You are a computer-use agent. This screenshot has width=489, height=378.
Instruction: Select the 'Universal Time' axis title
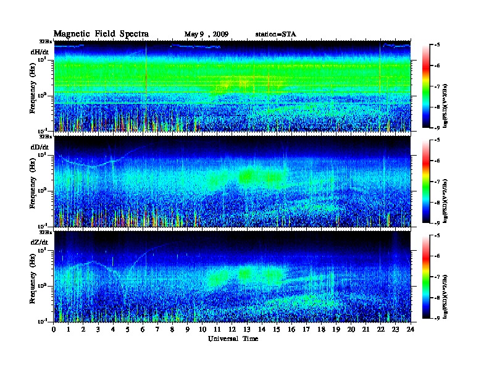pyautogui.click(x=233, y=338)
